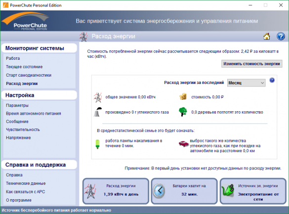Click Изменить стоимость энергии button

click(x=251, y=64)
